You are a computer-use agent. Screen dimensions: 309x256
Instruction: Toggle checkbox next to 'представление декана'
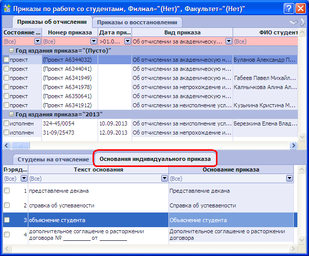point(7,191)
